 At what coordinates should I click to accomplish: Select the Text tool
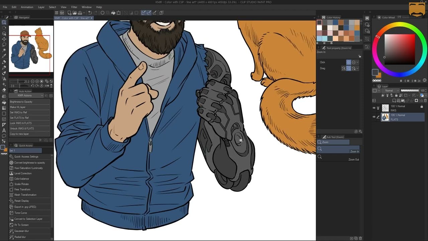(x=4, y=131)
